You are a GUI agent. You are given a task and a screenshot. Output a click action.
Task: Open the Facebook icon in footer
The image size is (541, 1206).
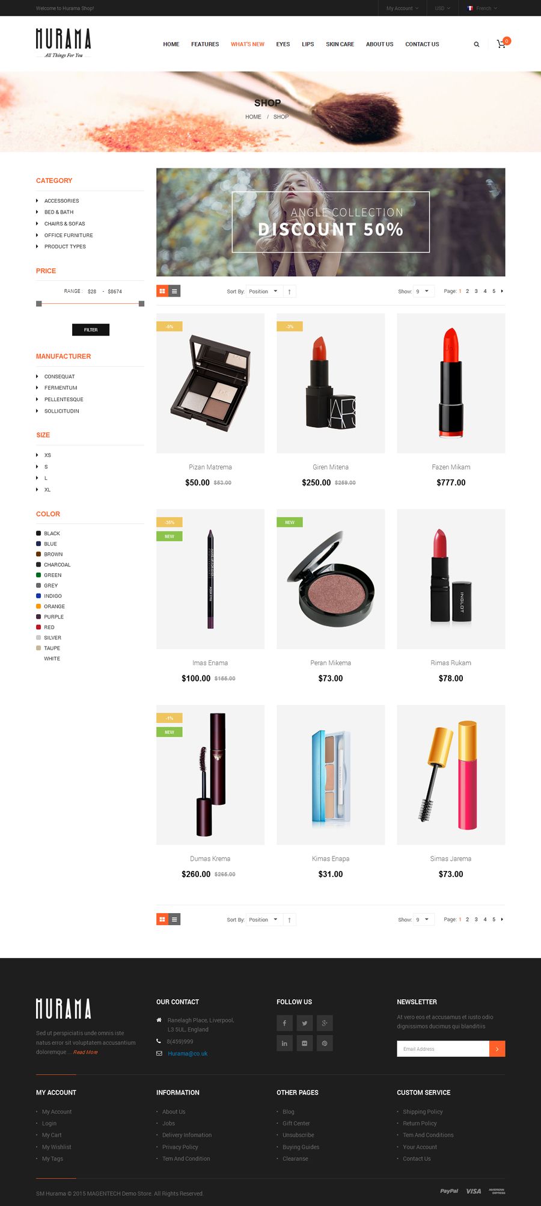tap(284, 1023)
